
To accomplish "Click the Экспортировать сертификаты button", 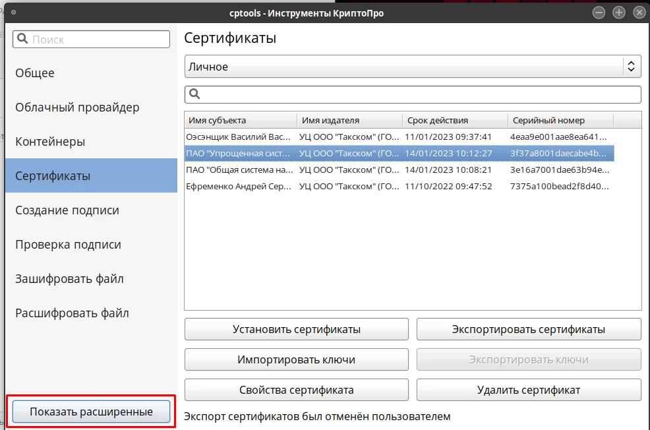I will point(529,329).
